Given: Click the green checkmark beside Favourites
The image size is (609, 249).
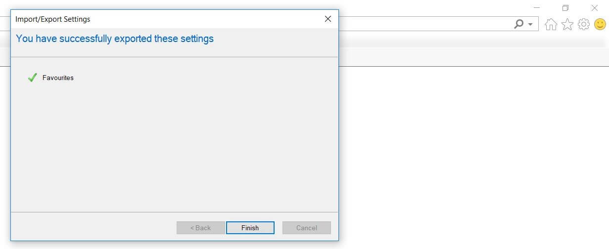Looking at the screenshot, I should pos(33,78).
